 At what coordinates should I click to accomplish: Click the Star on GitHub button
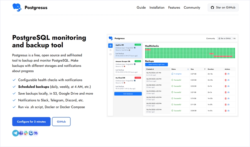click(x=223, y=7)
